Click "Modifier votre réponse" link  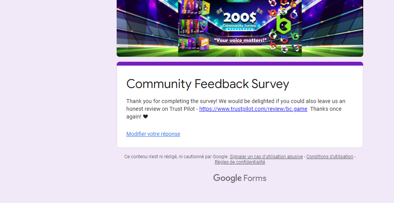[x=153, y=134]
